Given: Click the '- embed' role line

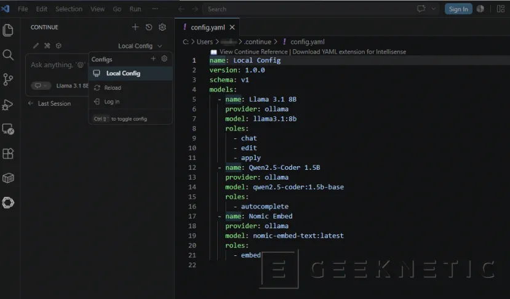Looking at the screenshot, I should (247, 255).
